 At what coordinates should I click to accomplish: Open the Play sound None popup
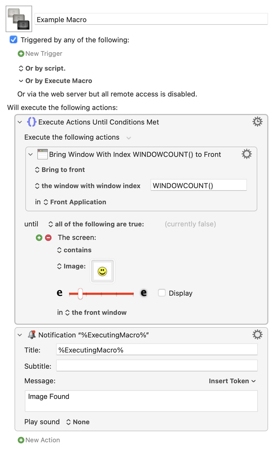(x=78, y=422)
